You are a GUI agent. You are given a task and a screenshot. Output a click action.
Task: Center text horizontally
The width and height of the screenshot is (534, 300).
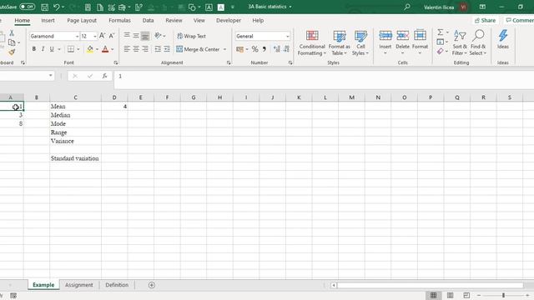click(x=136, y=49)
